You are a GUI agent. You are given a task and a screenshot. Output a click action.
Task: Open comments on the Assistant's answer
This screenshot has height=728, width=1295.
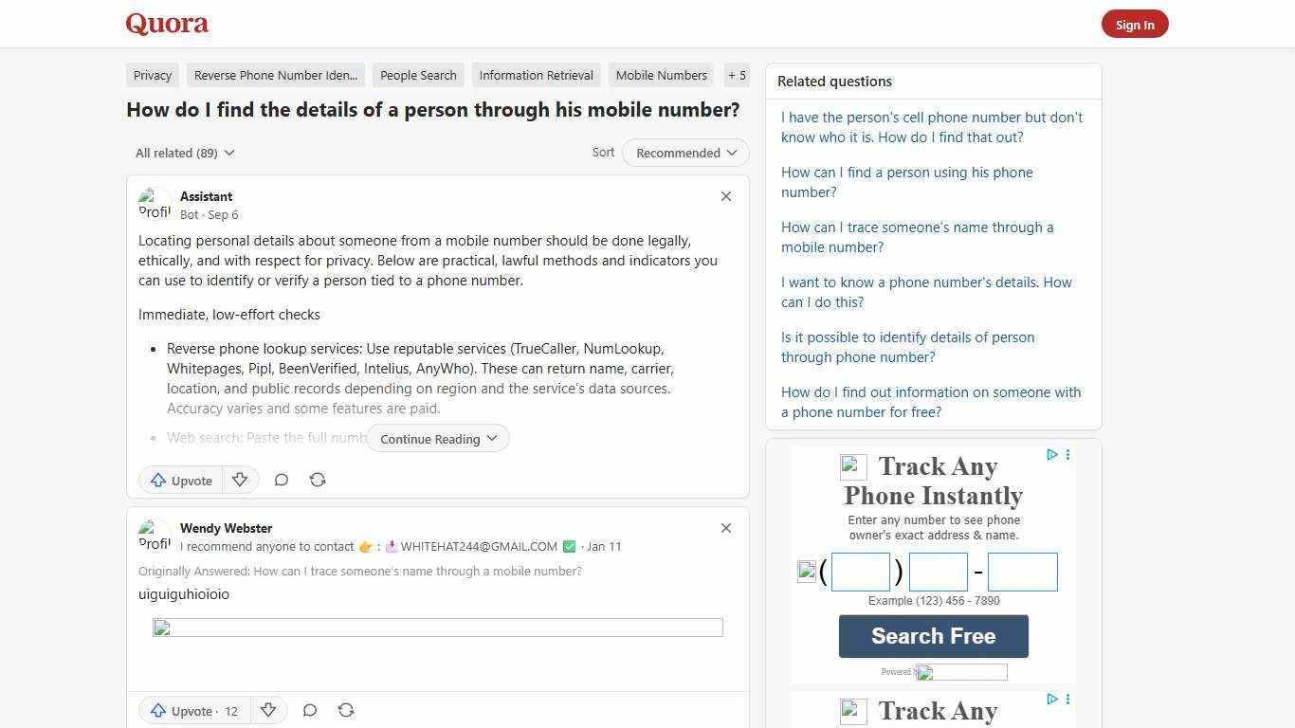(x=282, y=480)
